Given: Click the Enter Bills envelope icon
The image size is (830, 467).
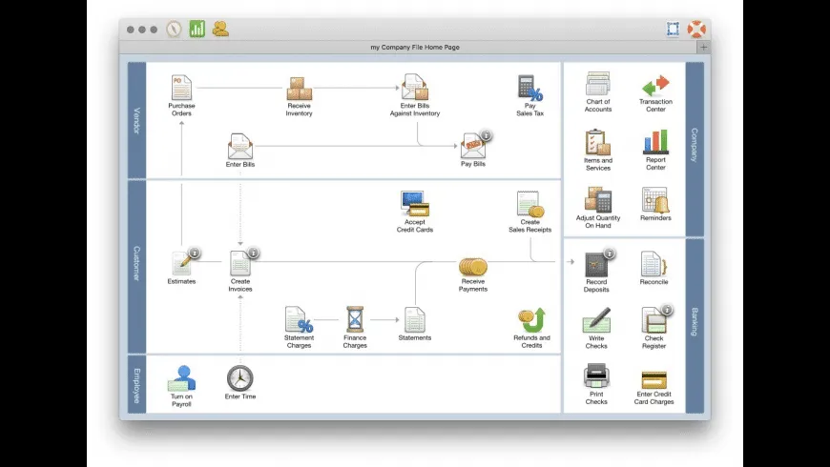Looking at the screenshot, I should [x=240, y=147].
